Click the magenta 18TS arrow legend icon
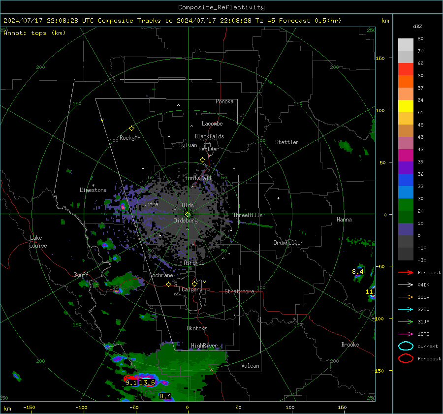443x414 pixels. point(406,334)
